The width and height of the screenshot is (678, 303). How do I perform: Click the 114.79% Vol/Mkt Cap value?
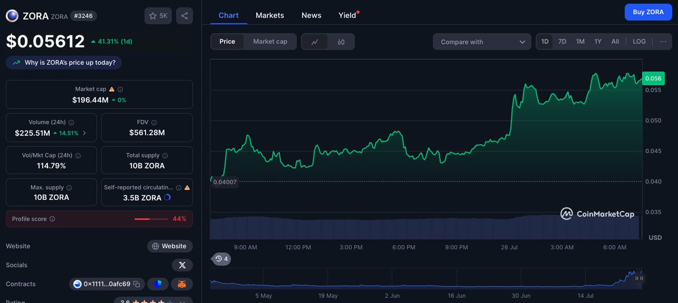coord(51,166)
